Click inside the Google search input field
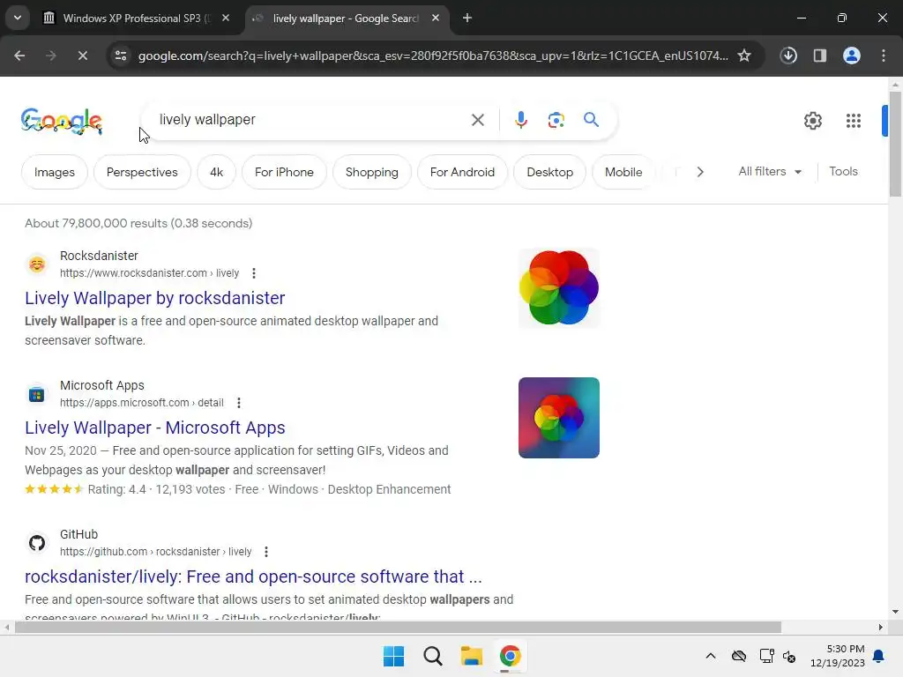The height and width of the screenshot is (677, 903). pos(311,120)
